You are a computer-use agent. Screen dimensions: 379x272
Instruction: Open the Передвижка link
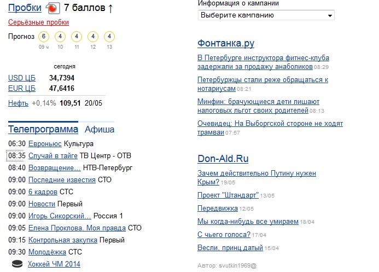click(x=218, y=208)
